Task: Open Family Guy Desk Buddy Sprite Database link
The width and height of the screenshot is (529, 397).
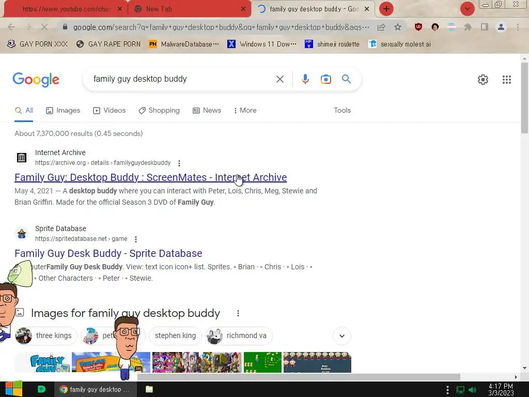Action: [108, 253]
